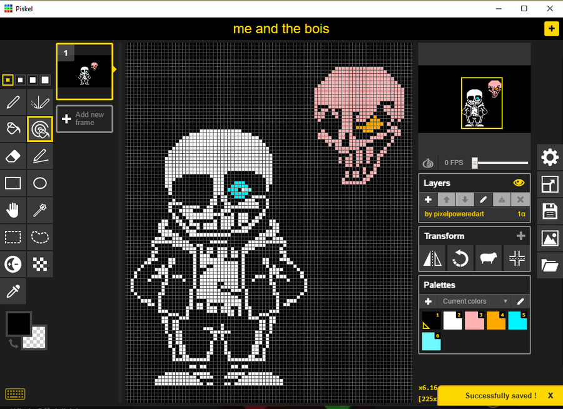Viewport: 563px width, 409px height.
Task: Open the Current colors palette dropdown
Action: [x=474, y=301]
